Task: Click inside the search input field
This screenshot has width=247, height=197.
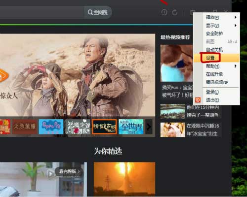Action: click(41, 12)
